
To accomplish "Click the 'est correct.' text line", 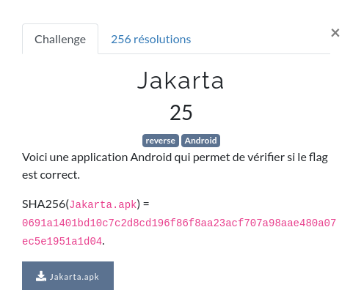I will (x=51, y=175).
